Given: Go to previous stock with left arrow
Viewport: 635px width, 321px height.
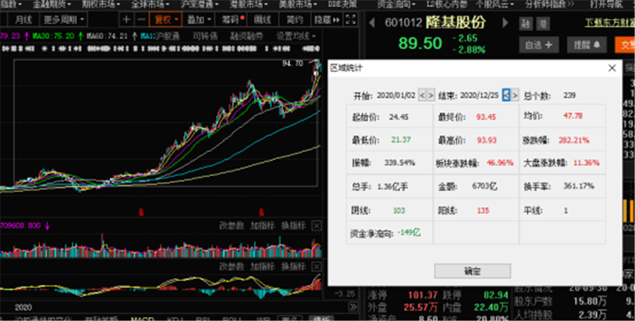Looking at the screenshot, I should click(373, 23).
